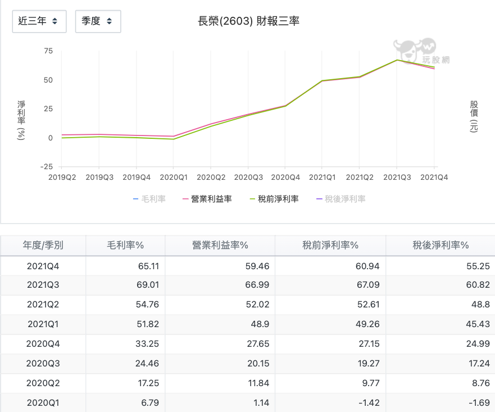
Task: Toggle the 稅前淨利率 legend series
Action: click(x=274, y=199)
